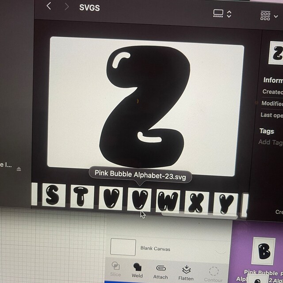Select the first V letter thumbnail
This screenshot has width=283, height=283.
(x=111, y=198)
